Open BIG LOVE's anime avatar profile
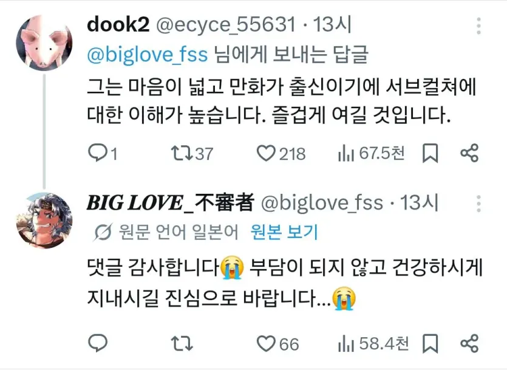The width and height of the screenshot is (507, 373). pos(44,221)
